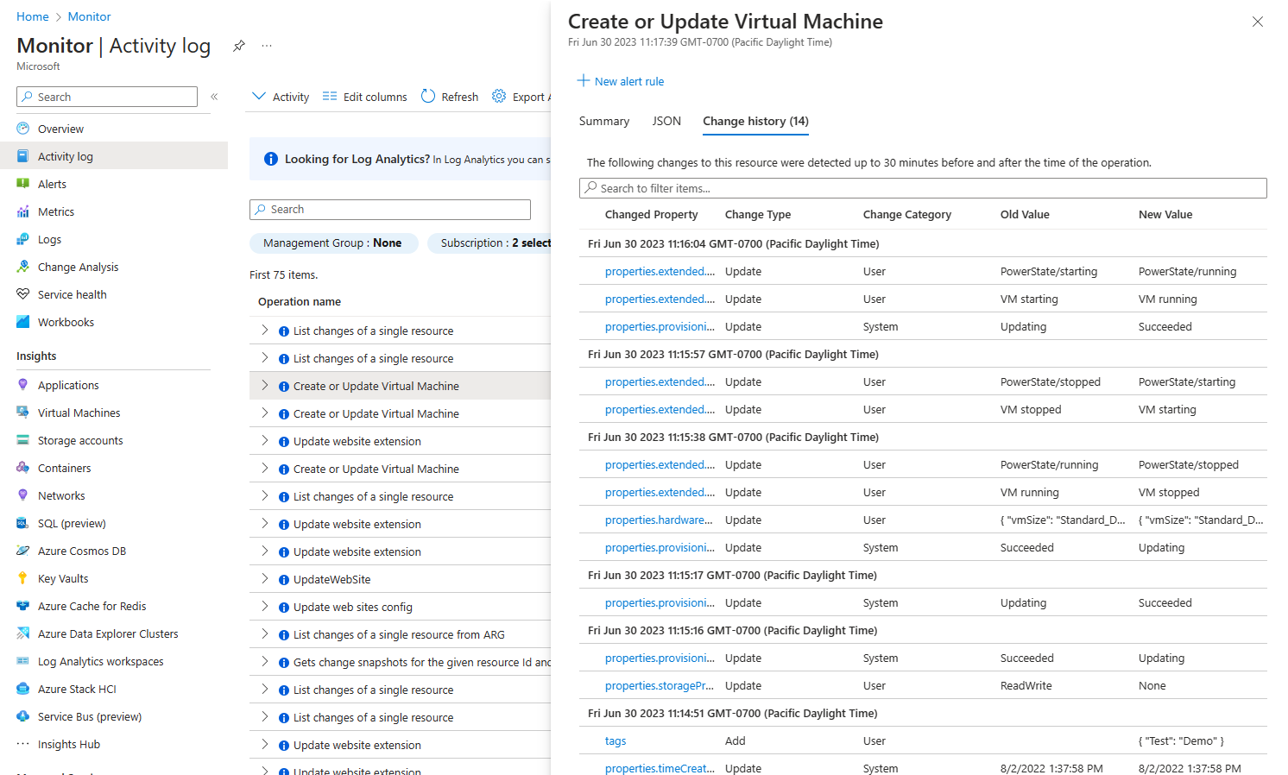Create a New alert rule
This screenshot has width=1288, height=775.
click(x=621, y=81)
